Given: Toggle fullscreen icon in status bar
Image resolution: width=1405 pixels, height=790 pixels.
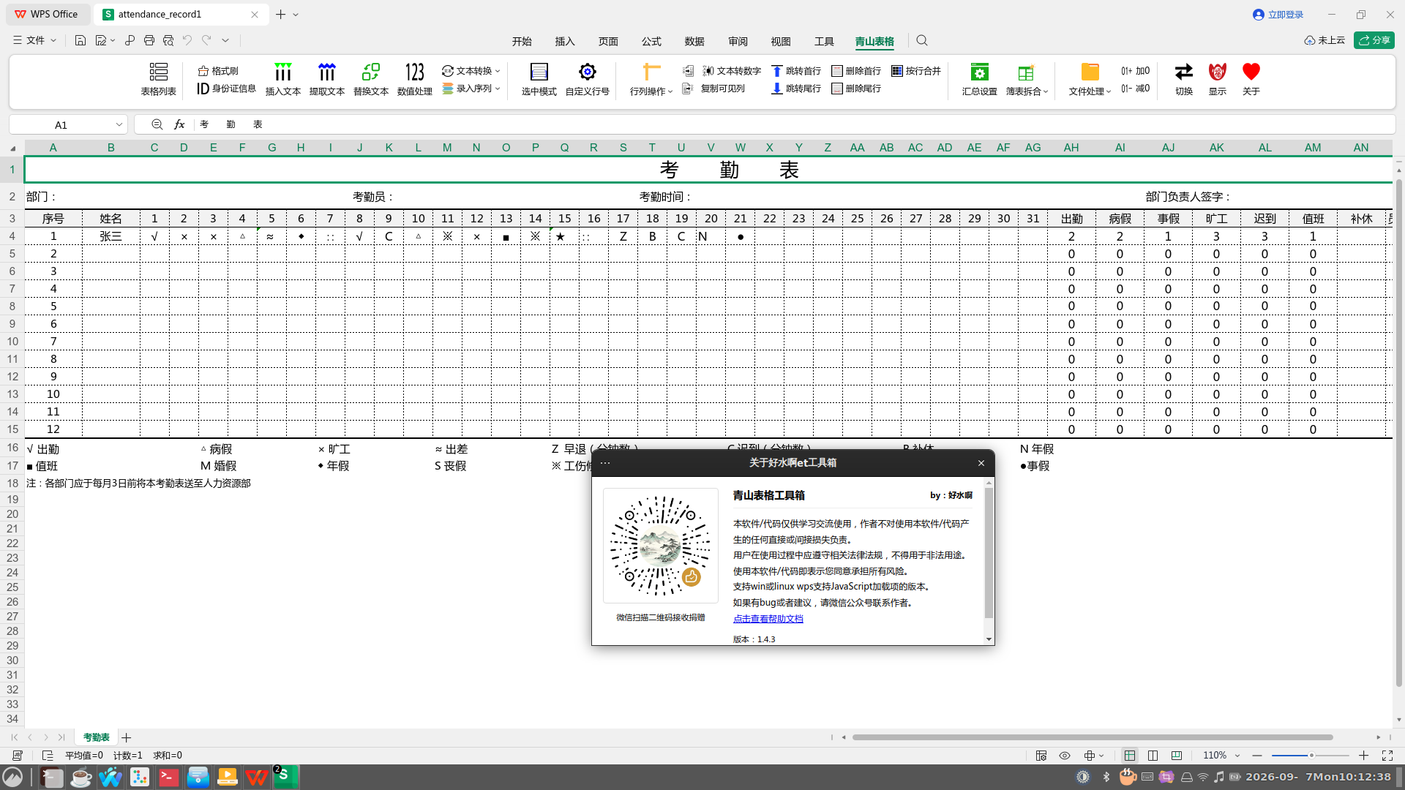Looking at the screenshot, I should point(1387,756).
